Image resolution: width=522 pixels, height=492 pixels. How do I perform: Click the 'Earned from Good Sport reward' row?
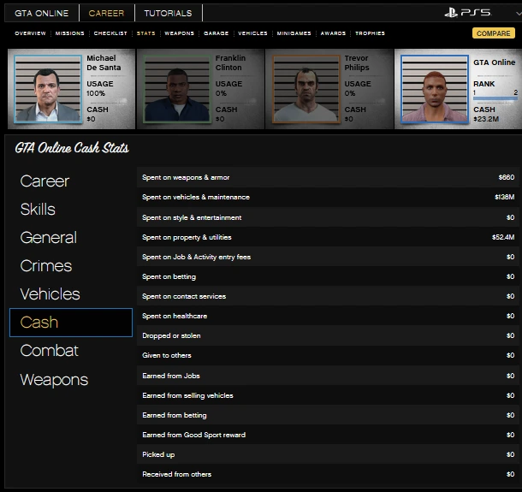coord(328,435)
